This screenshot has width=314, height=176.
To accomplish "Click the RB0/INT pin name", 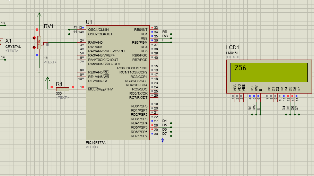I will point(141,30).
